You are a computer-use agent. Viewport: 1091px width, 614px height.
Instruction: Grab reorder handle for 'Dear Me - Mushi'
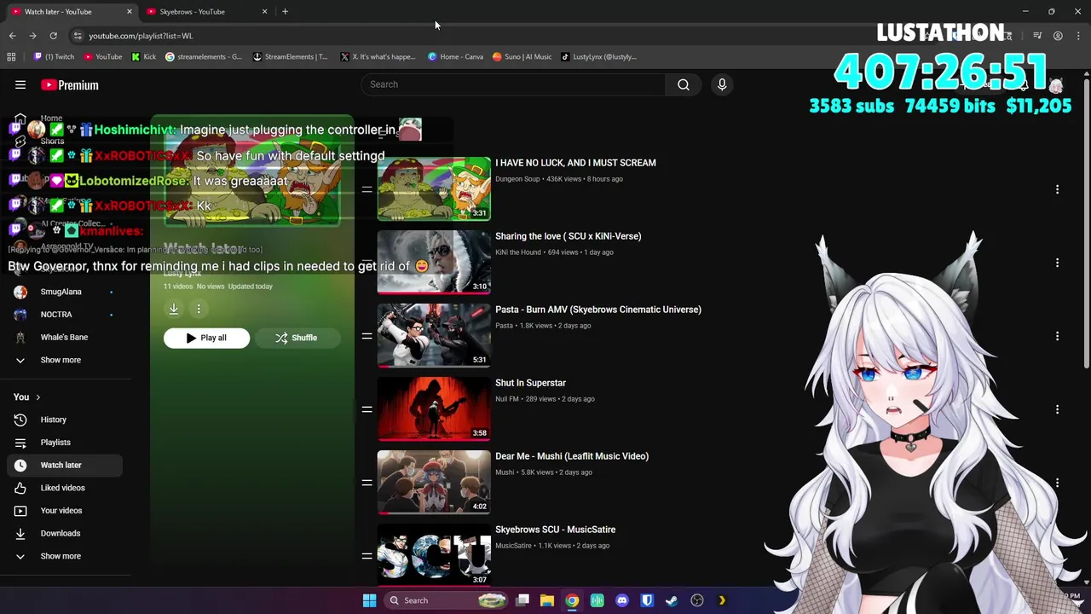pyautogui.click(x=367, y=483)
